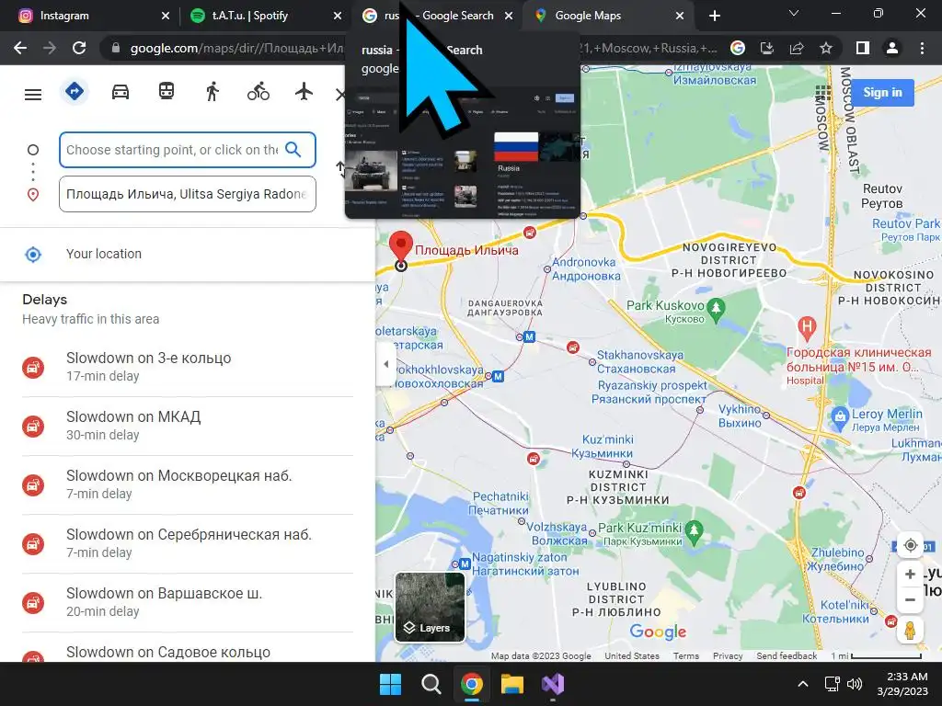Click the hospital H marker on map

point(807,327)
